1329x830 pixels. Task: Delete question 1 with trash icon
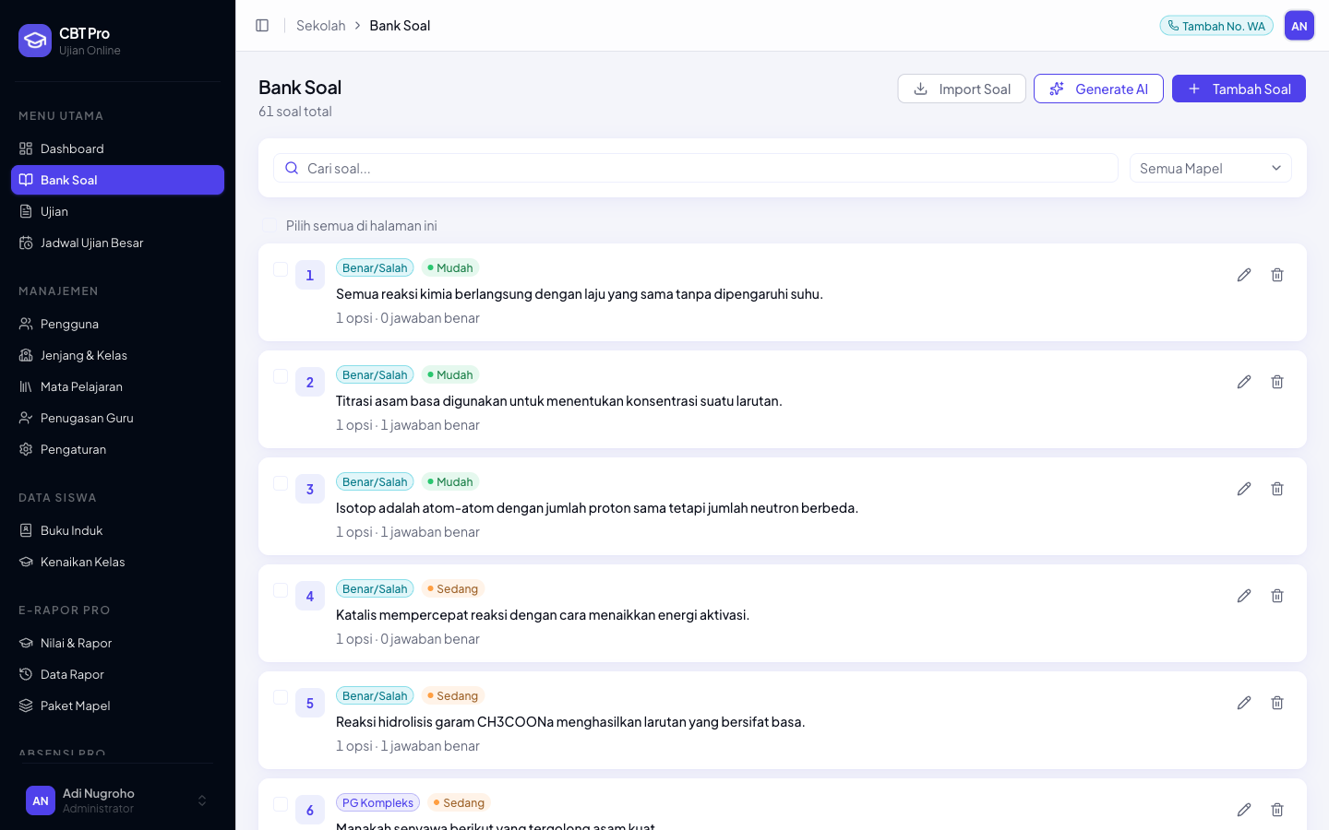(1277, 275)
